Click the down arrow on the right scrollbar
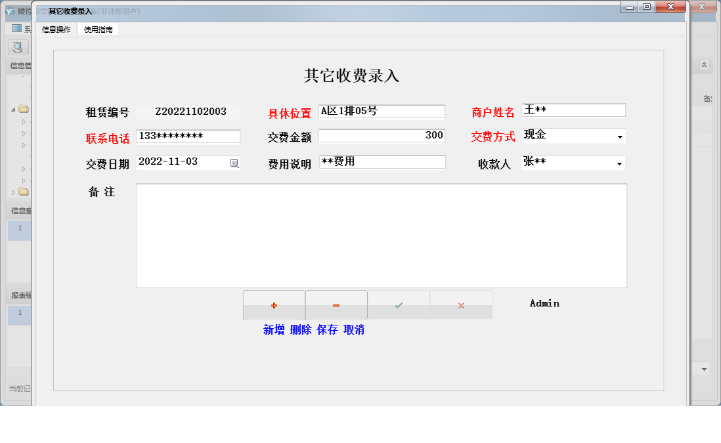 (703, 369)
